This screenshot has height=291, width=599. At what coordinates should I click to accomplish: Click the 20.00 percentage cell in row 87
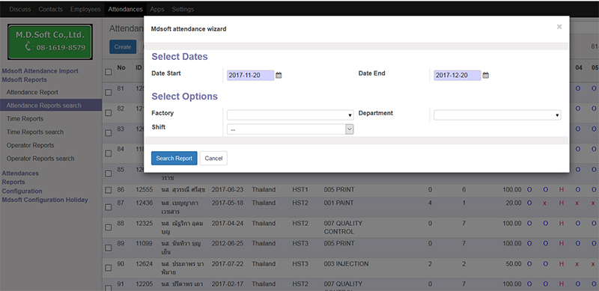click(514, 203)
